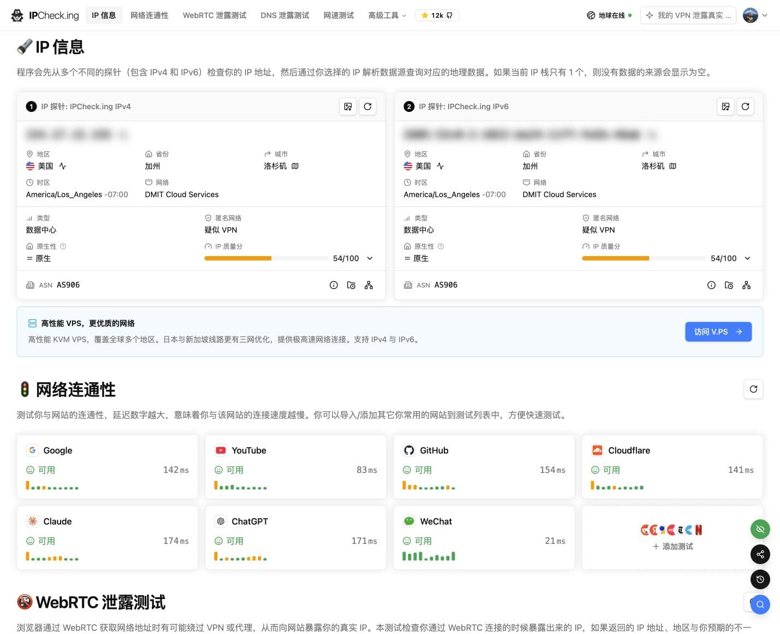Open the 网络连通性 nav tab
Viewport: 780px width, 634px height.
(150, 15)
